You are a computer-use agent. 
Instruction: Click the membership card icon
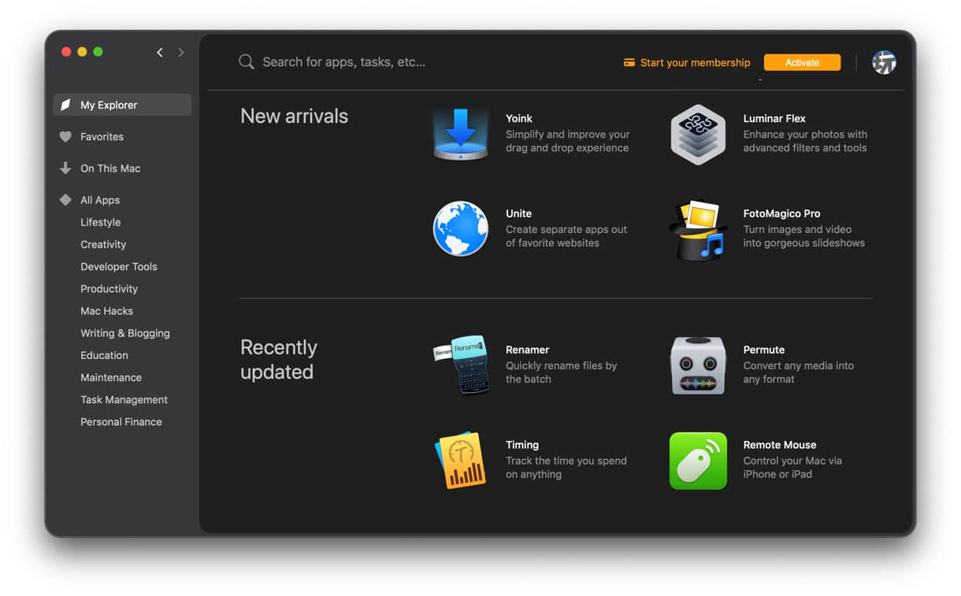(629, 62)
